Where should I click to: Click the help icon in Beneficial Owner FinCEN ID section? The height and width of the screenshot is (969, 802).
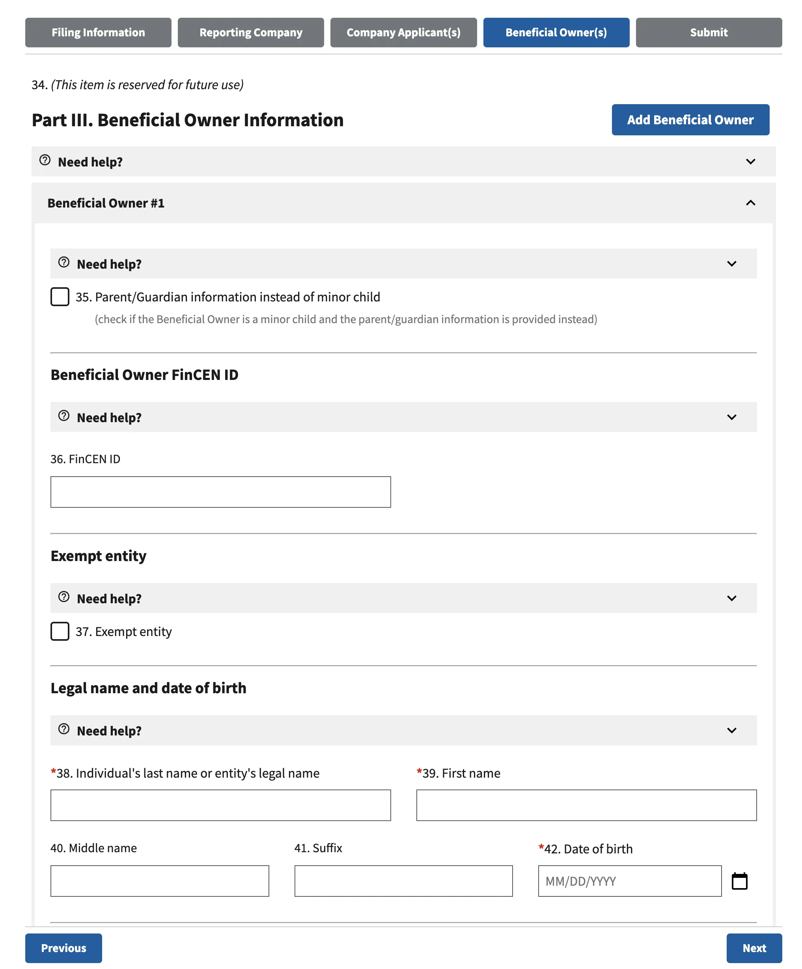[63, 416]
